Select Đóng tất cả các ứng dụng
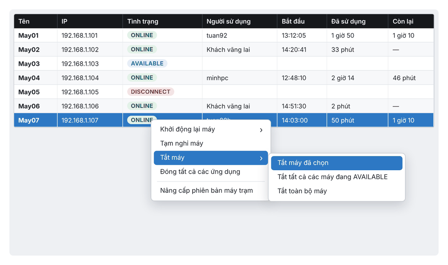 click(x=211, y=172)
